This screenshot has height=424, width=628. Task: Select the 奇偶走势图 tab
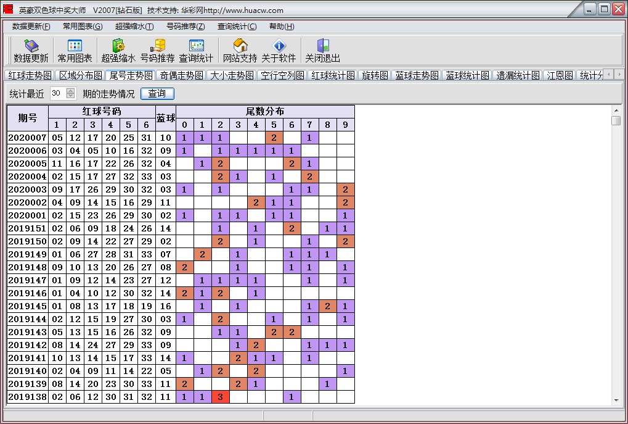181,75
